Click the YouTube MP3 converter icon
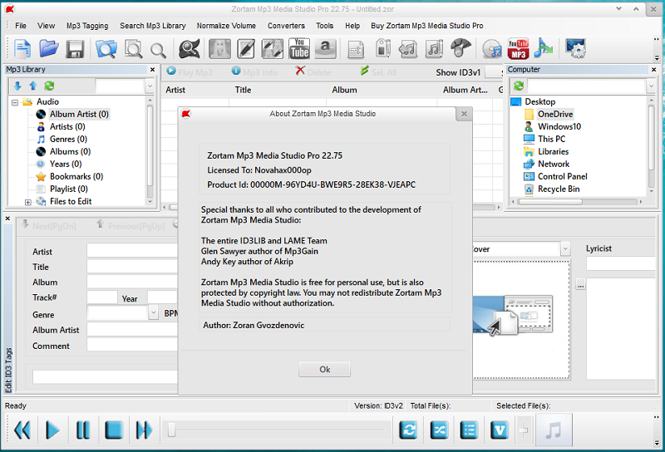665x452 pixels. coord(518,48)
